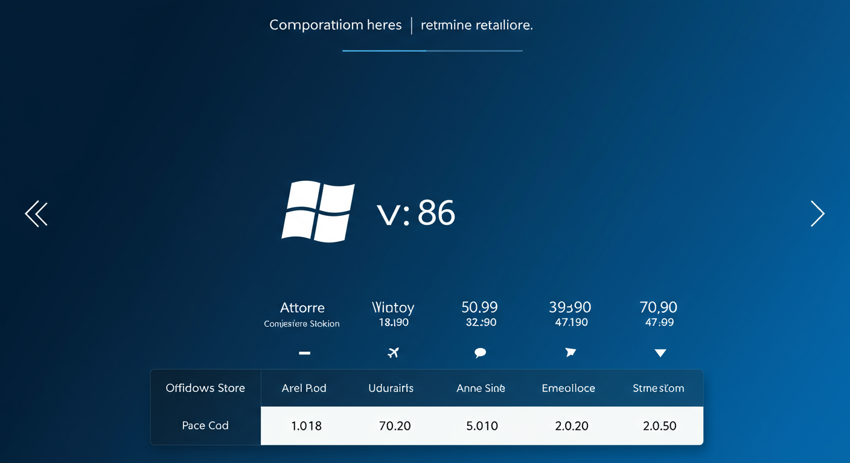
Task: Switch to the retrmine retaillore tab
Action: pos(477,25)
